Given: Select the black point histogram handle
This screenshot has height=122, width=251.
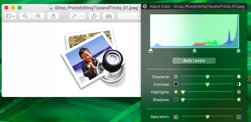Looking at the screenshot, I should 150,51.
